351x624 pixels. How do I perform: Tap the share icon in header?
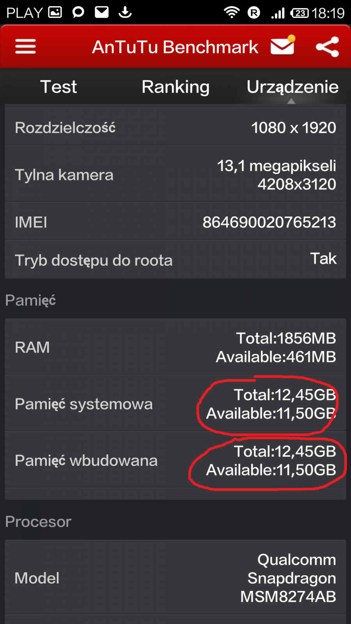pos(327,47)
